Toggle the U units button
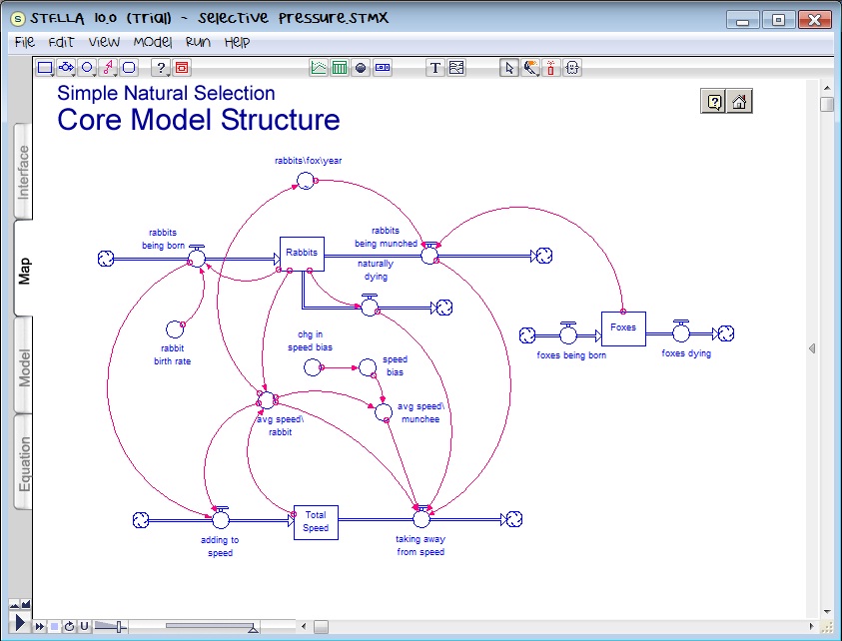Screen dimensions: 842x641 point(85,627)
